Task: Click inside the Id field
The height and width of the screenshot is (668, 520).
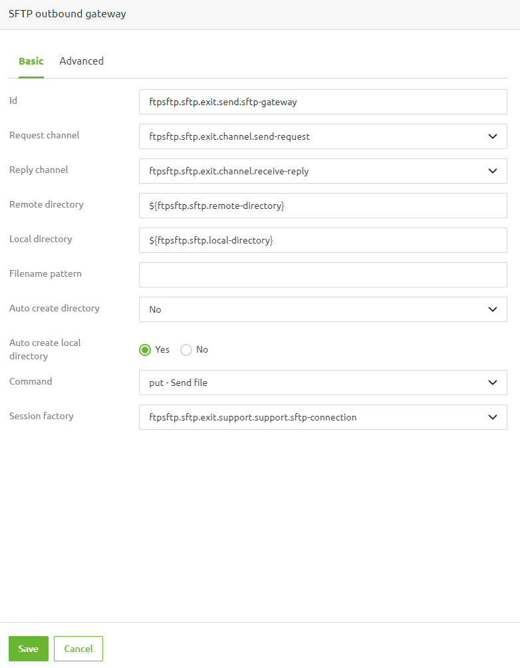Action: (x=323, y=102)
